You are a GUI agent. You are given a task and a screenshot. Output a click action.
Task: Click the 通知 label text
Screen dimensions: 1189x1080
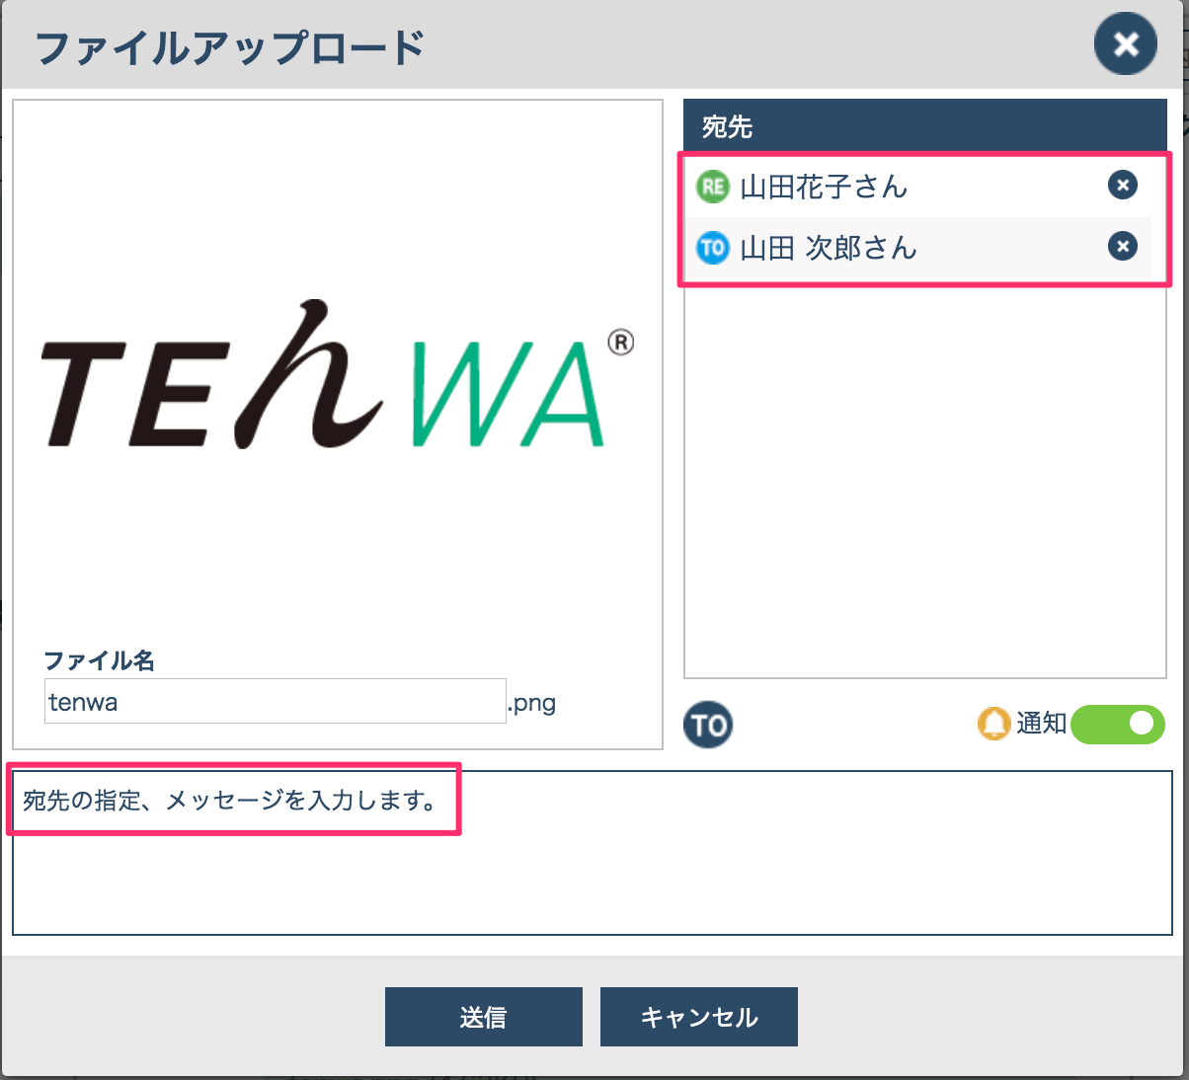click(x=1042, y=724)
